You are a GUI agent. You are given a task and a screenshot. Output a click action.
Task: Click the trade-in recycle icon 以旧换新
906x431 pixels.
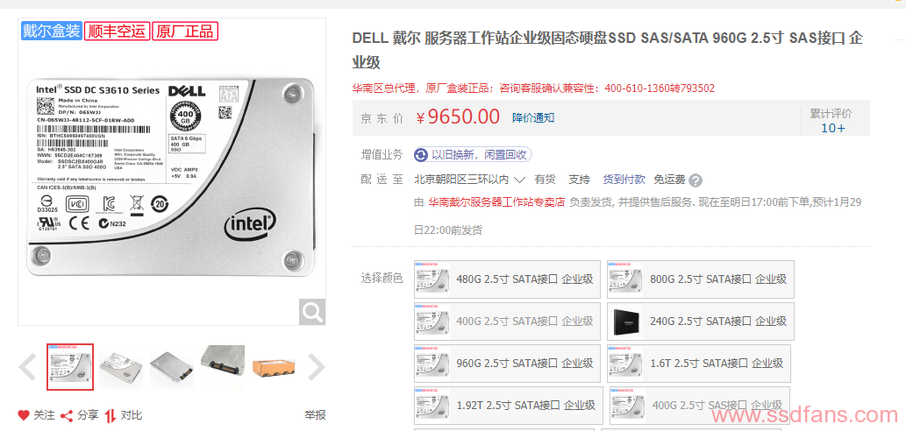(x=421, y=155)
